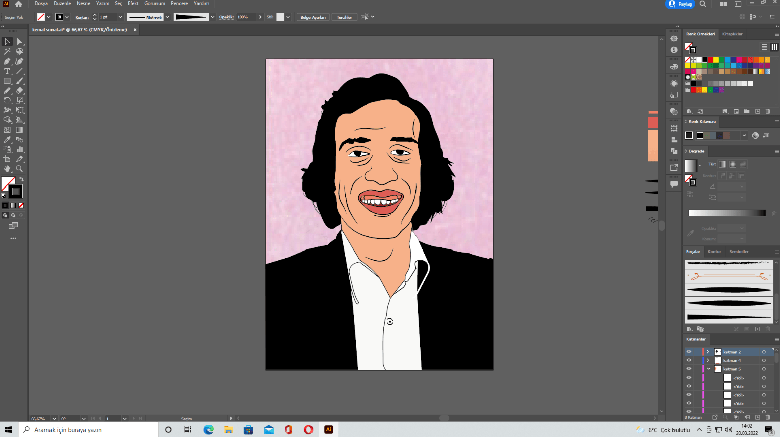Select the Eraser tool
Viewport: 780px width, 437px height.
click(x=19, y=91)
